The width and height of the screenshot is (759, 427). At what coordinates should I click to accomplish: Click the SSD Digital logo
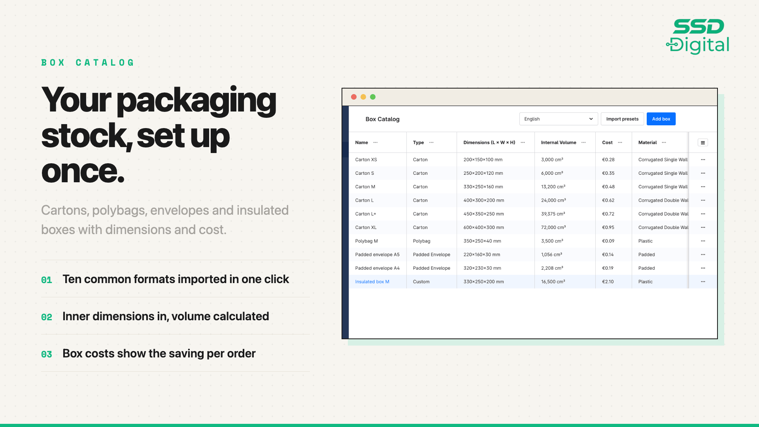[697, 36]
